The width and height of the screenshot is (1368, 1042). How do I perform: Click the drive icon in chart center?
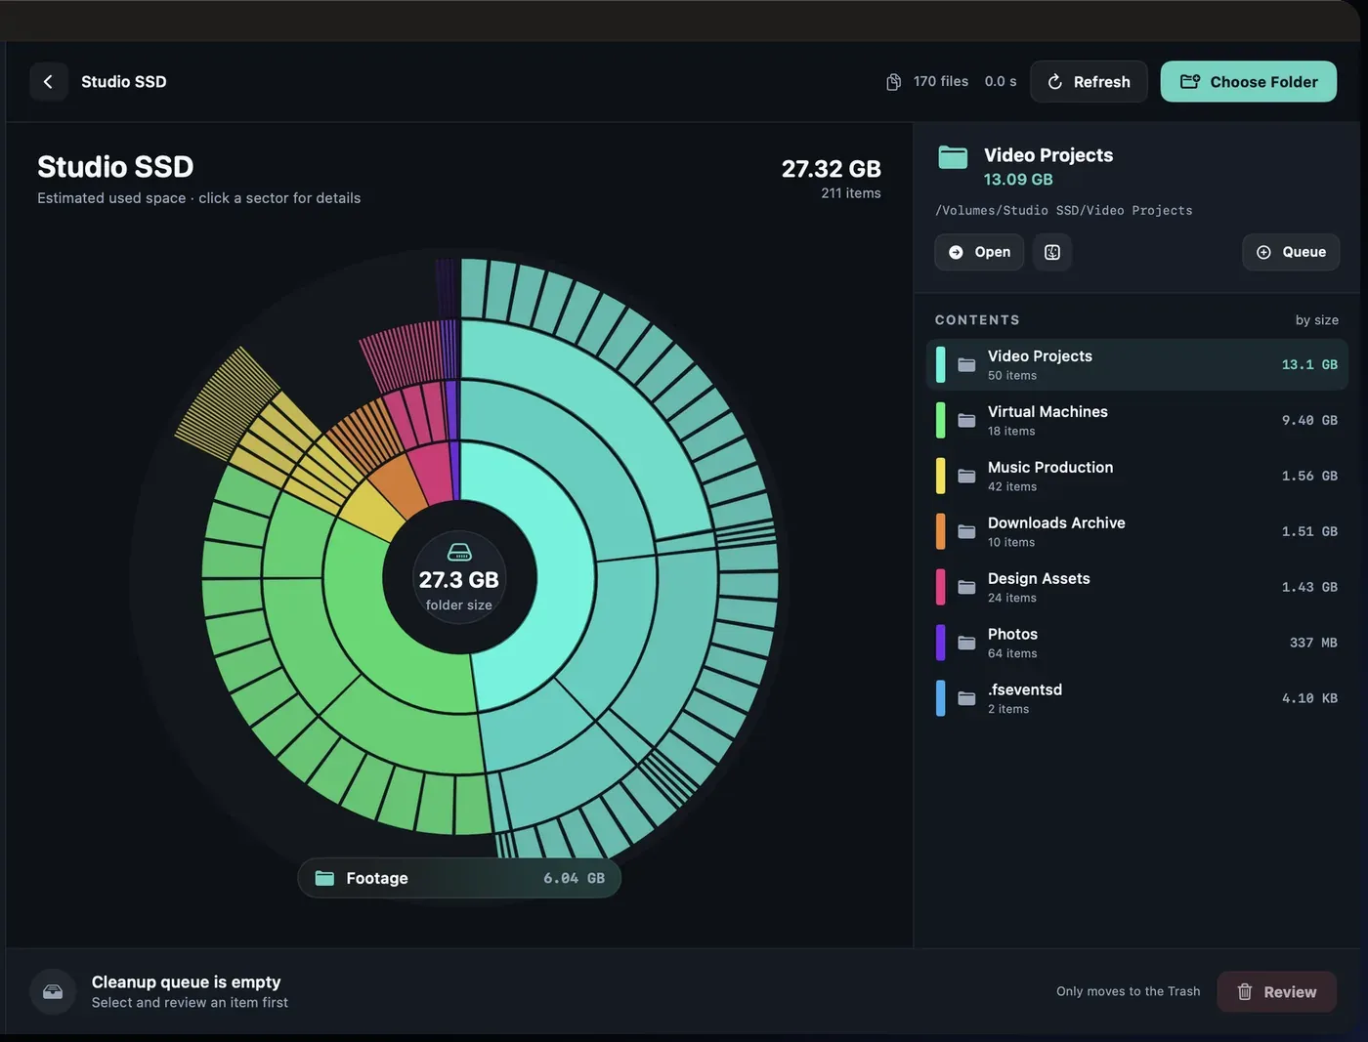point(458,552)
